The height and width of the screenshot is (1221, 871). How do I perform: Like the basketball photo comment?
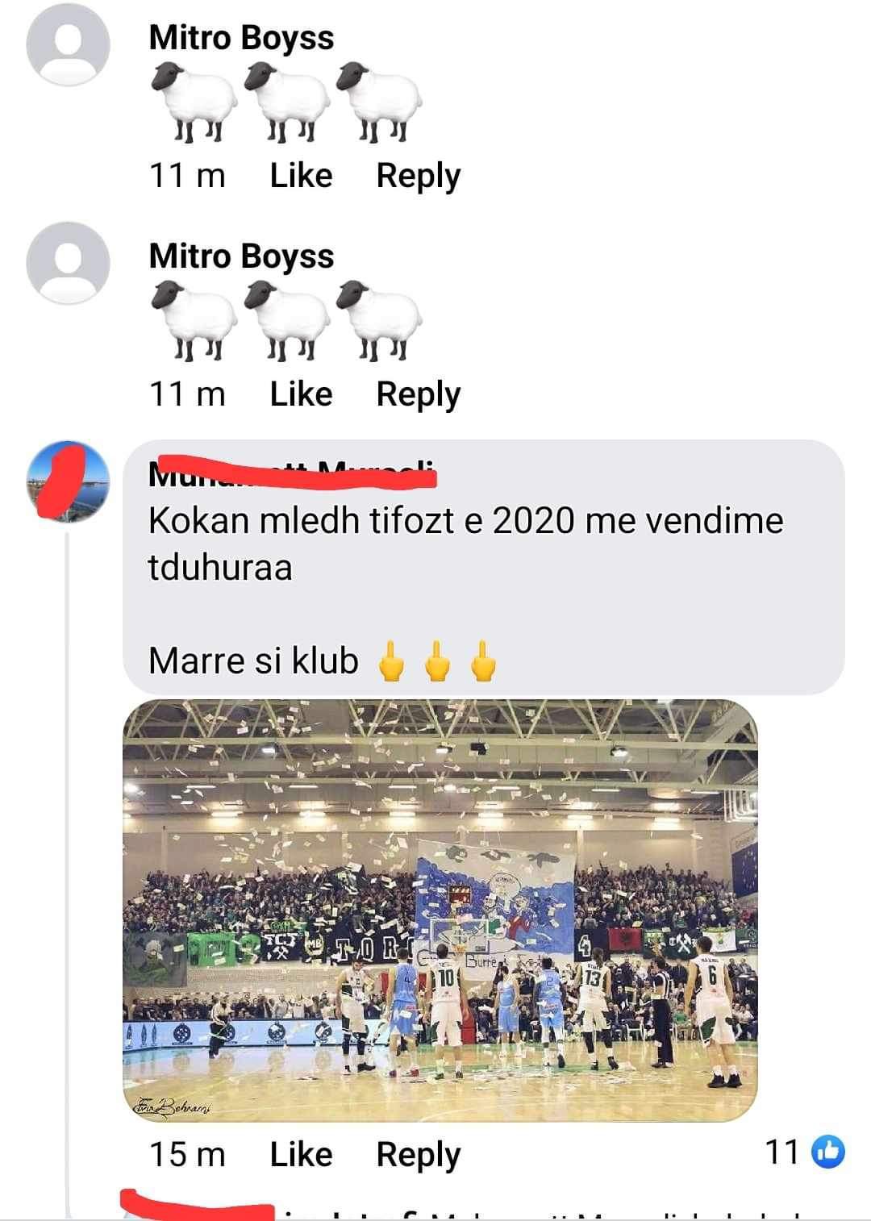click(301, 1154)
